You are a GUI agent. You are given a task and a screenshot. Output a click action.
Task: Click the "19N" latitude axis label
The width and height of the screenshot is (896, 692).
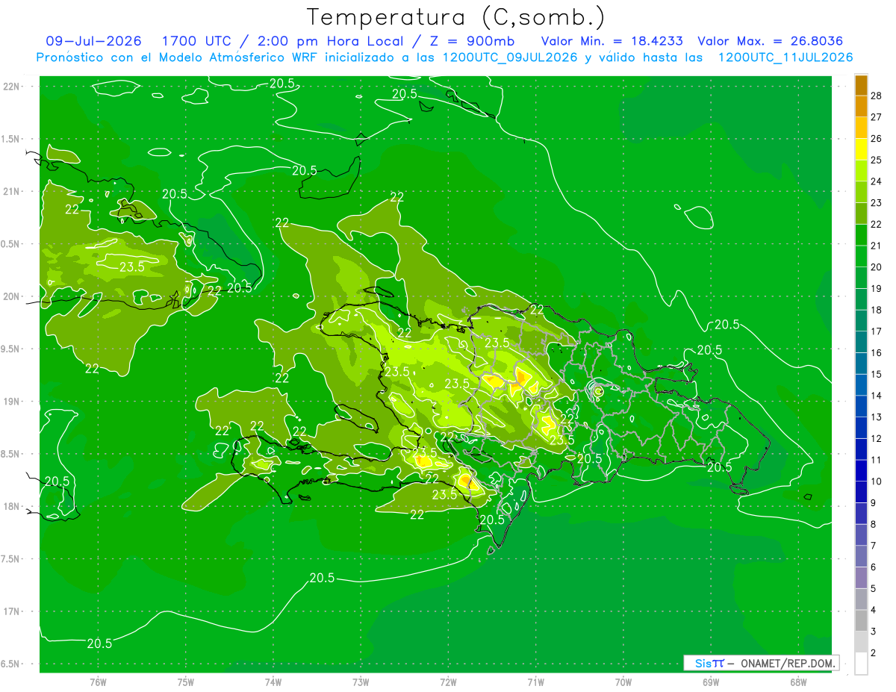click(x=11, y=402)
